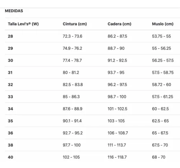Image resolution: width=180 pixels, height=168 pixels.
Task: Select size 29 row label
Action: 10,48
